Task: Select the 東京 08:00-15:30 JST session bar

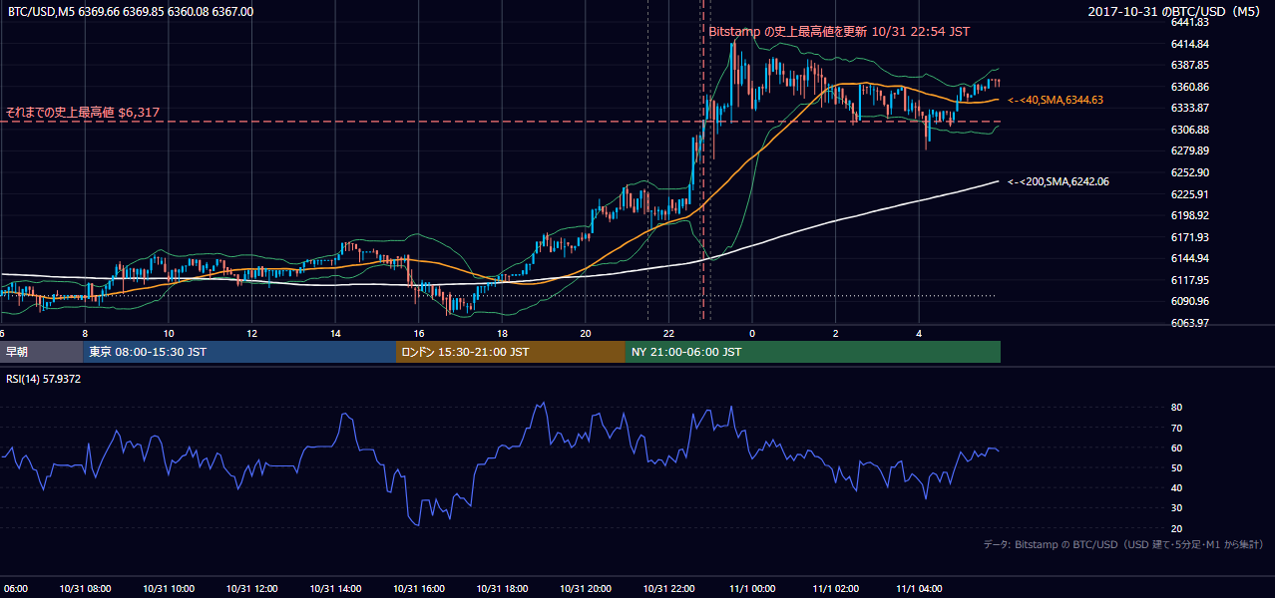Action: coord(238,352)
